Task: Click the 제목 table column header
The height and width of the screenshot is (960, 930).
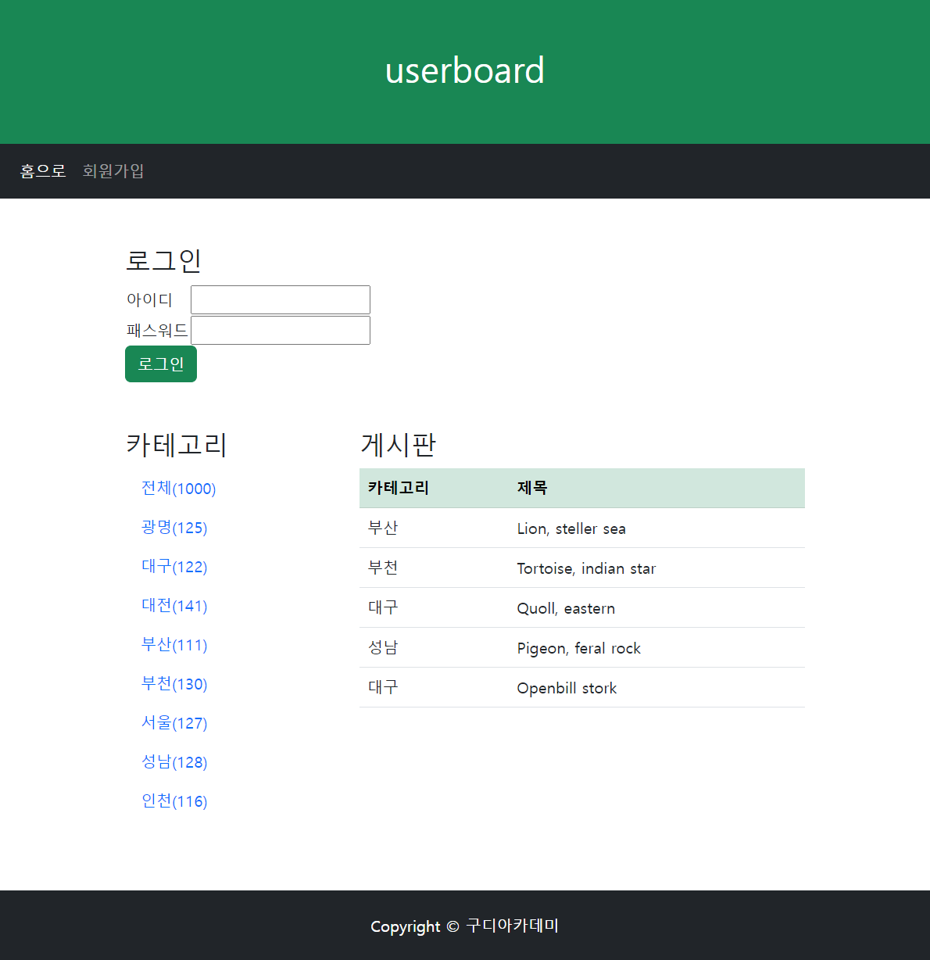Action: coord(532,488)
